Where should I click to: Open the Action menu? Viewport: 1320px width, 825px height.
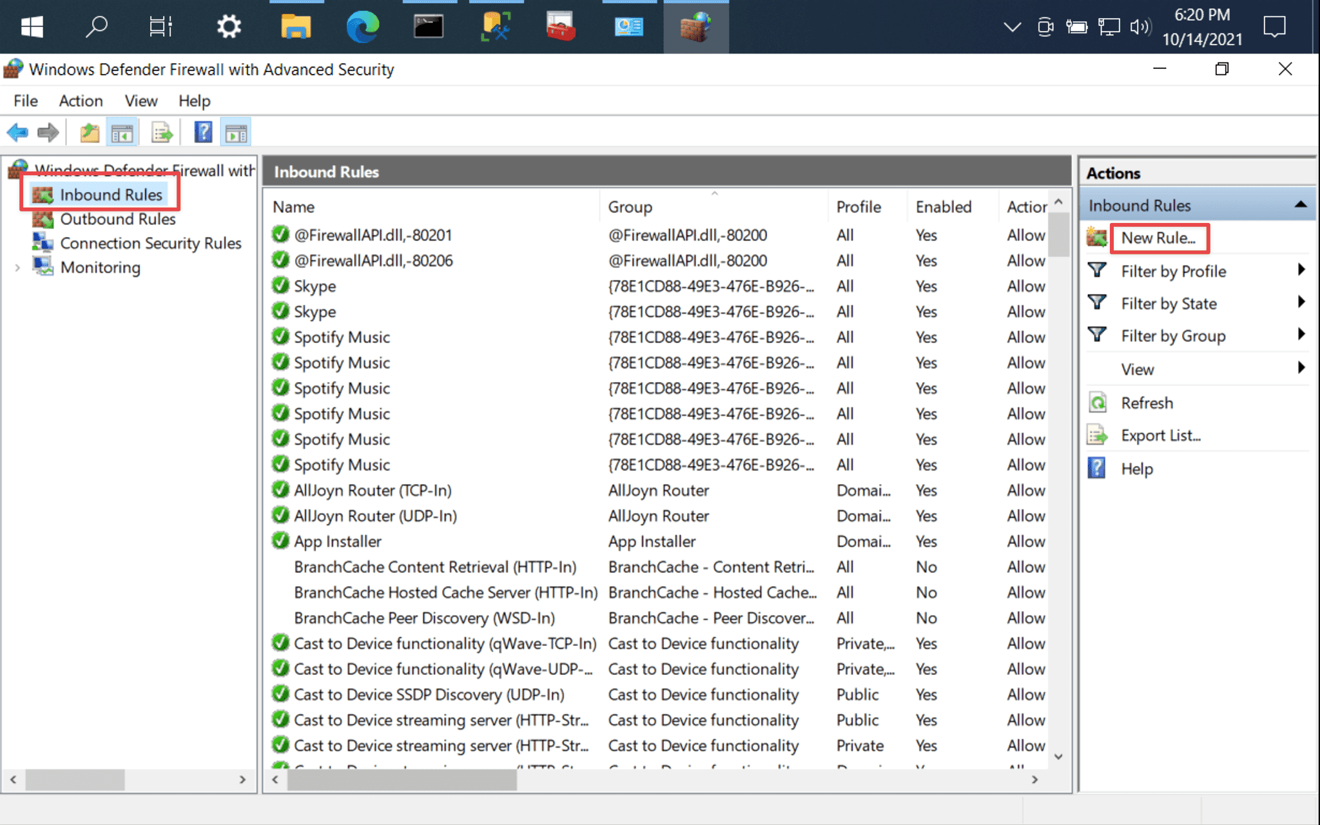[x=81, y=101]
